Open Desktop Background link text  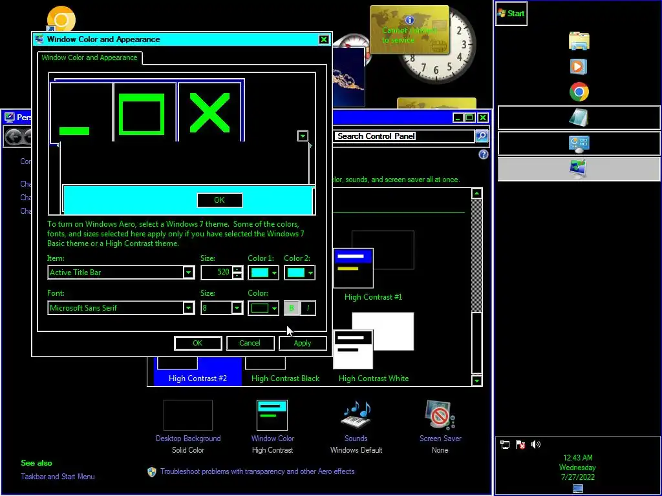188,439
